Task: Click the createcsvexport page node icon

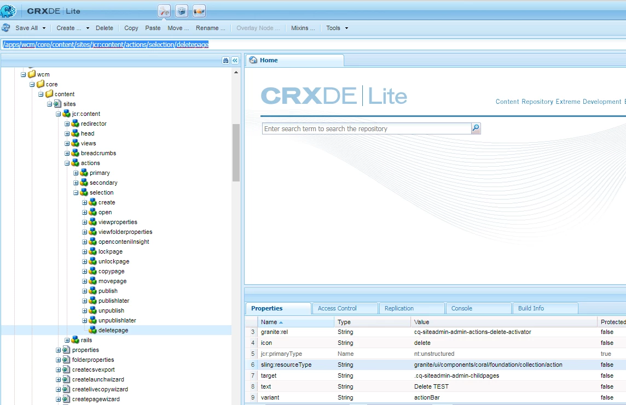Action: (x=66, y=369)
